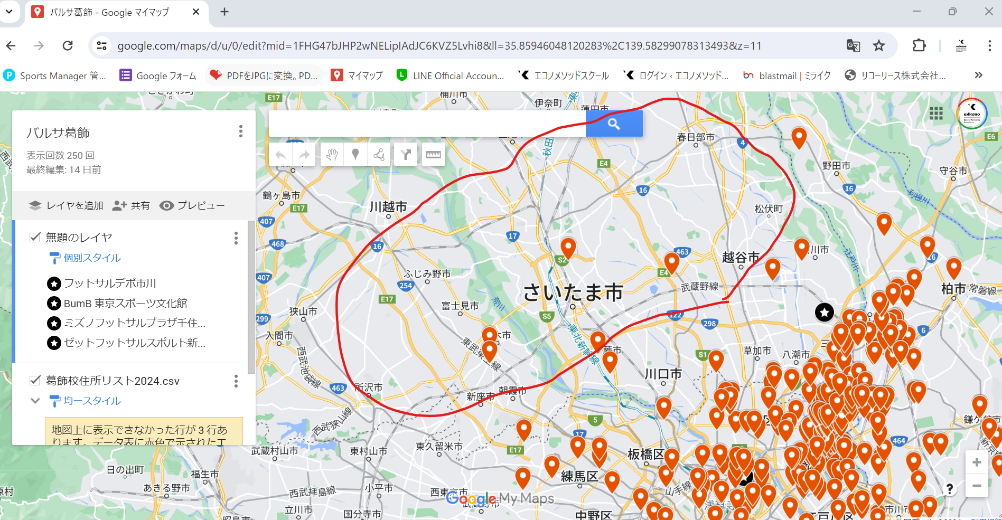Zoom in on the map
The width and height of the screenshot is (1002, 520).
(x=977, y=462)
